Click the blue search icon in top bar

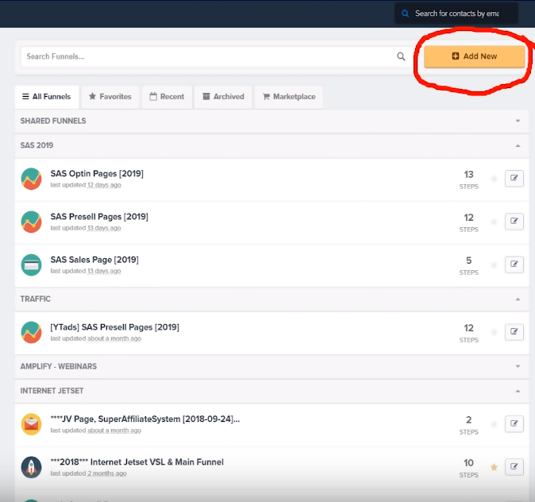[405, 14]
